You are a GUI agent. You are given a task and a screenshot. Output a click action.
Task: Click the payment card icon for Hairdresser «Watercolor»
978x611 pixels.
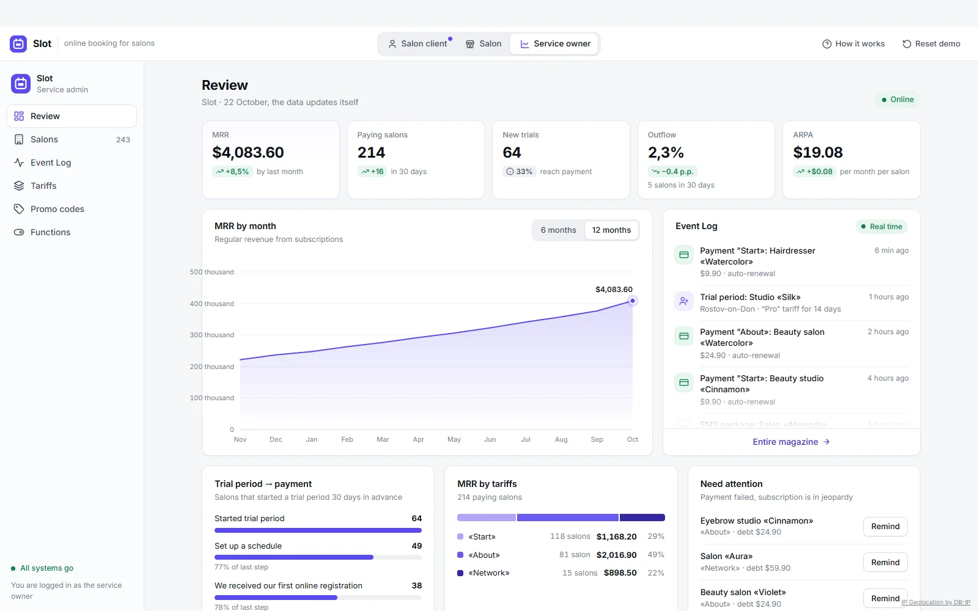[x=684, y=255]
